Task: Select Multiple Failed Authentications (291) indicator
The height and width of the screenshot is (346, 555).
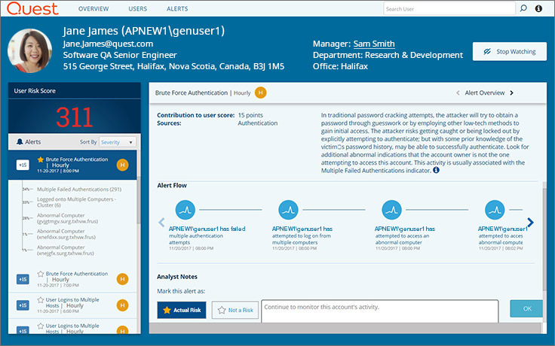Action: pos(79,190)
